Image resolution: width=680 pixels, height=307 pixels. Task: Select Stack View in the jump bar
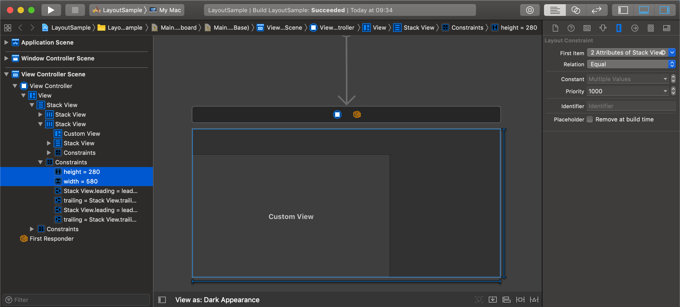(x=419, y=27)
